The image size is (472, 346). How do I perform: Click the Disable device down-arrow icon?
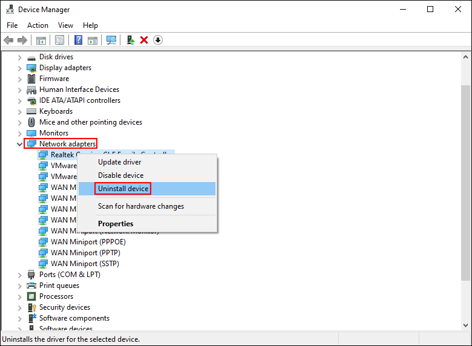(158, 40)
